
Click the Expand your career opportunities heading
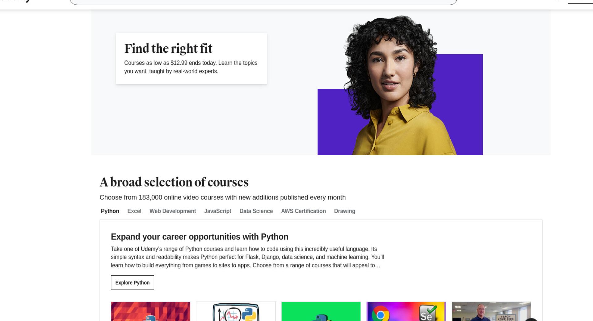(x=200, y=237)
